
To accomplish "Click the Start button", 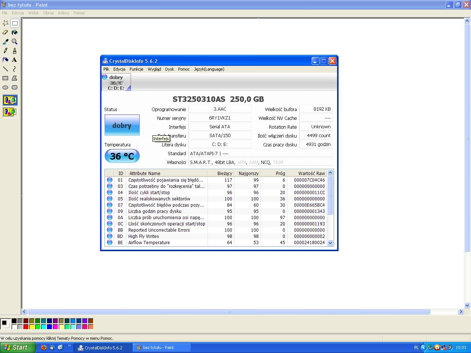I will tap(18, 347).
